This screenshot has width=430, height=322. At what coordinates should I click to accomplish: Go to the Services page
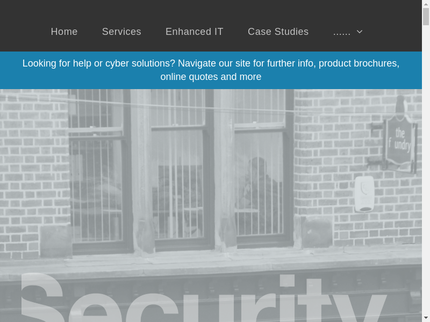click(121, 32)
